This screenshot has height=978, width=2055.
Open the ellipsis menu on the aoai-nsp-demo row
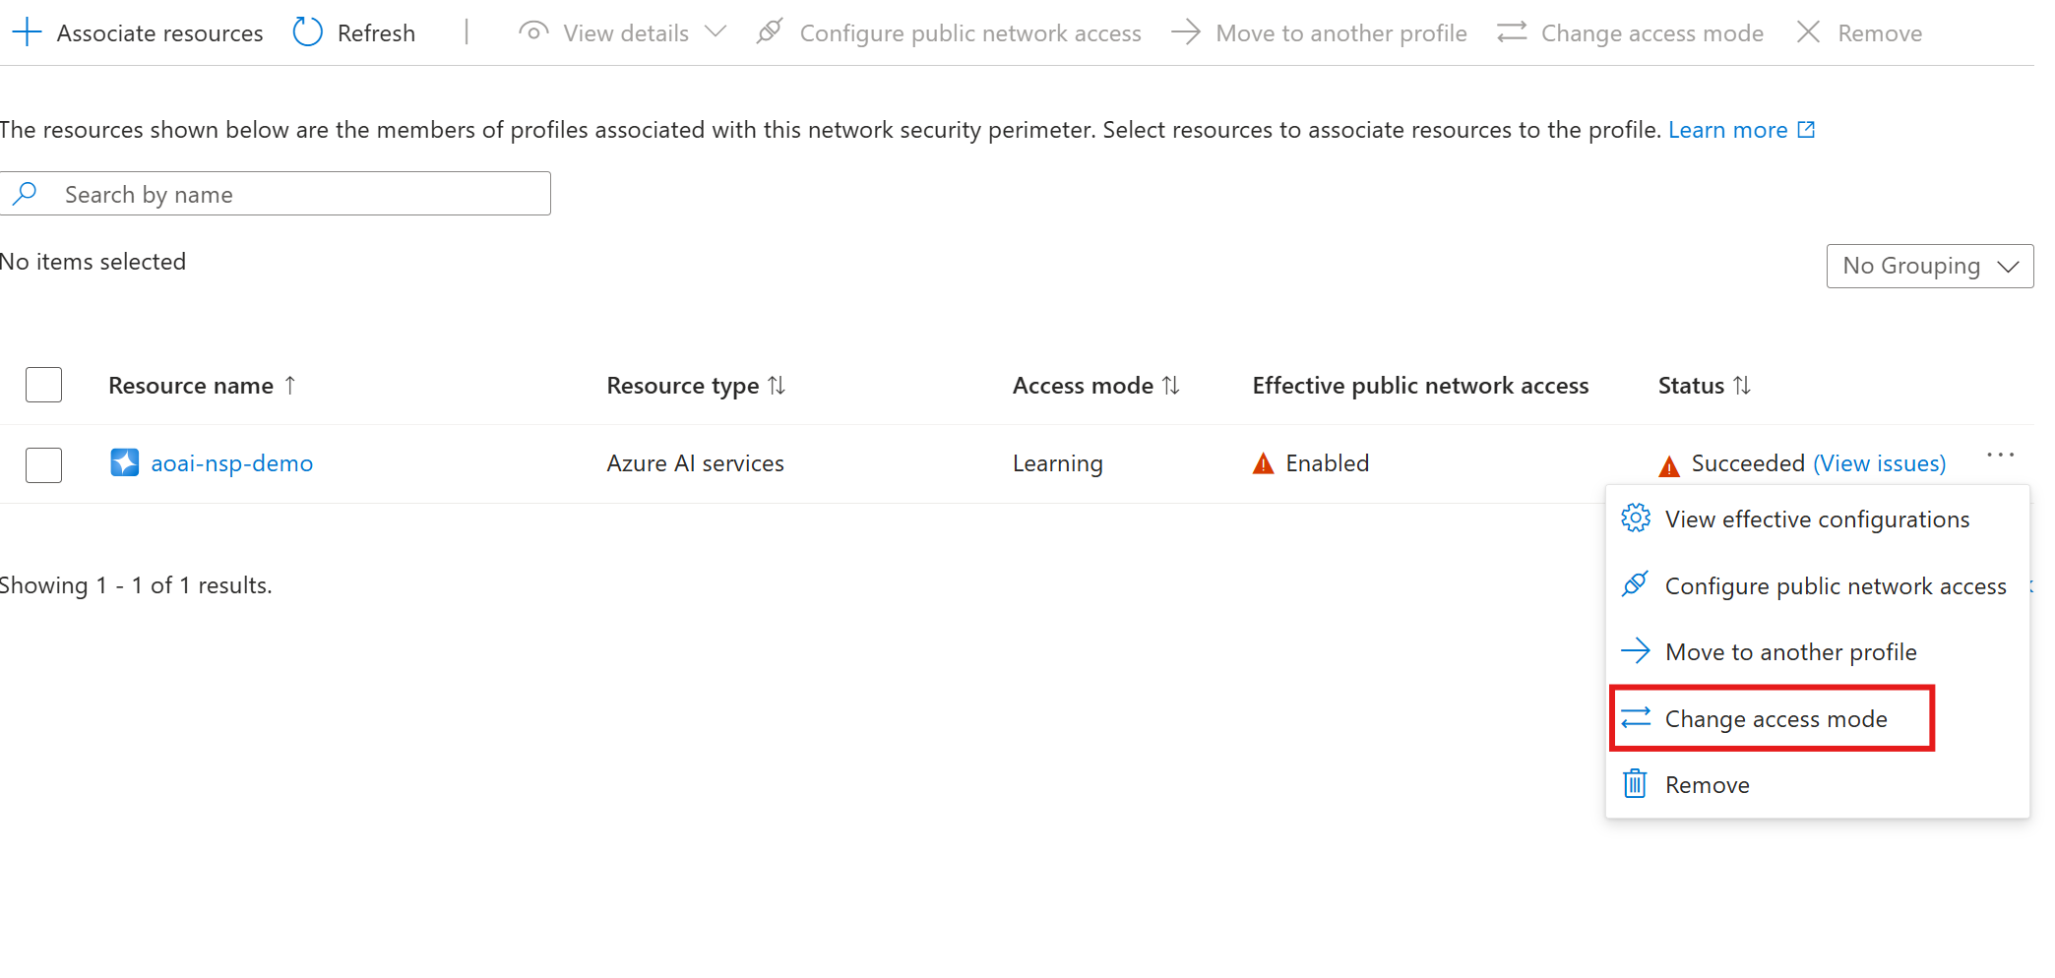2000,455
